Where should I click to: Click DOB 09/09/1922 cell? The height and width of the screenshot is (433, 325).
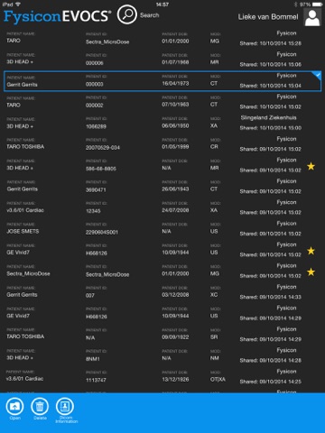(x=175, y=337)
